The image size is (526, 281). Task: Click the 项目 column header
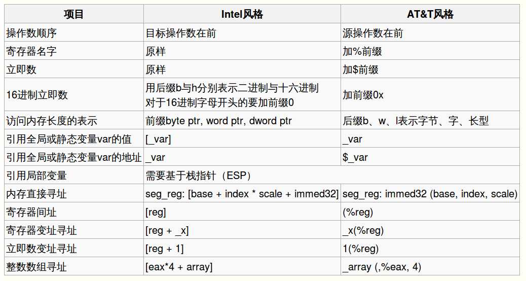click(x=73, y=14)
